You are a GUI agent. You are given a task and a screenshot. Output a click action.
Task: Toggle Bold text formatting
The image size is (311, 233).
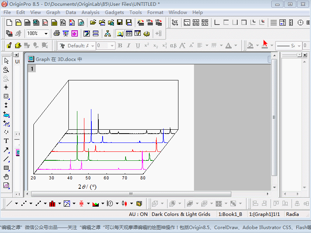pos(120,46)
